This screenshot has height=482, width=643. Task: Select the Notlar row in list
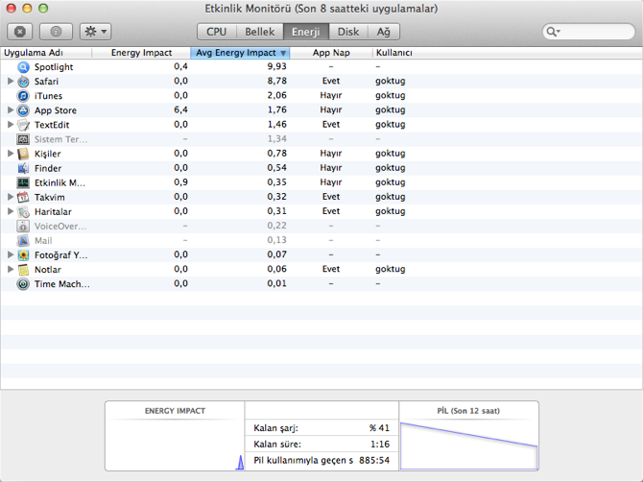[x=48, y=270]
